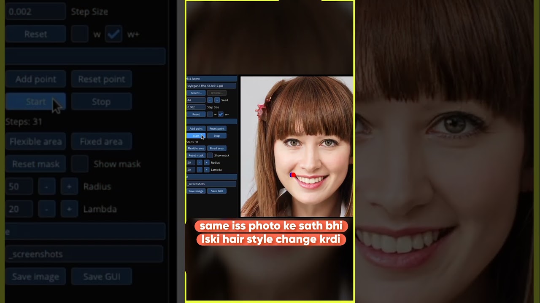Click the Reset point button
The image size is (540, 303).
point(217,128)
